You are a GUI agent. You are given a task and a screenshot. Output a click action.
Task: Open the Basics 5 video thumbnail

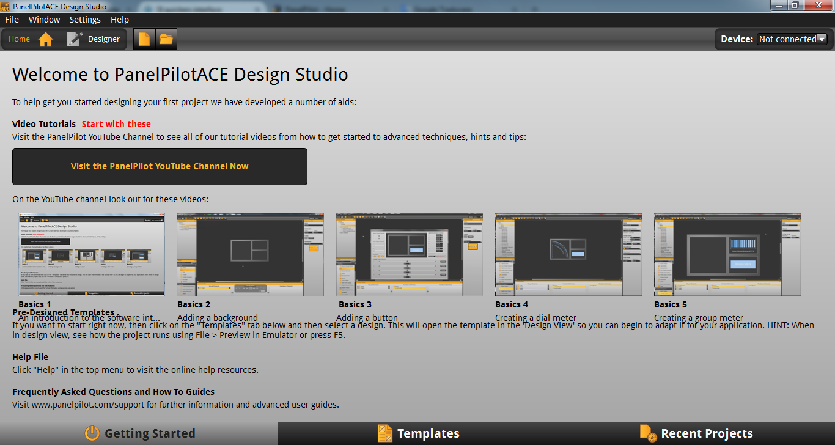pyautogui.click(x=727, y=254)
